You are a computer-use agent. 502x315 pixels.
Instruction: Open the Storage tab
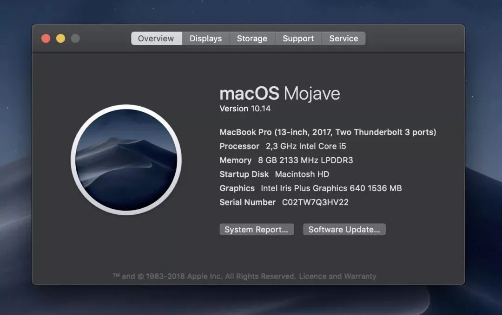click(x=252, y=39)
